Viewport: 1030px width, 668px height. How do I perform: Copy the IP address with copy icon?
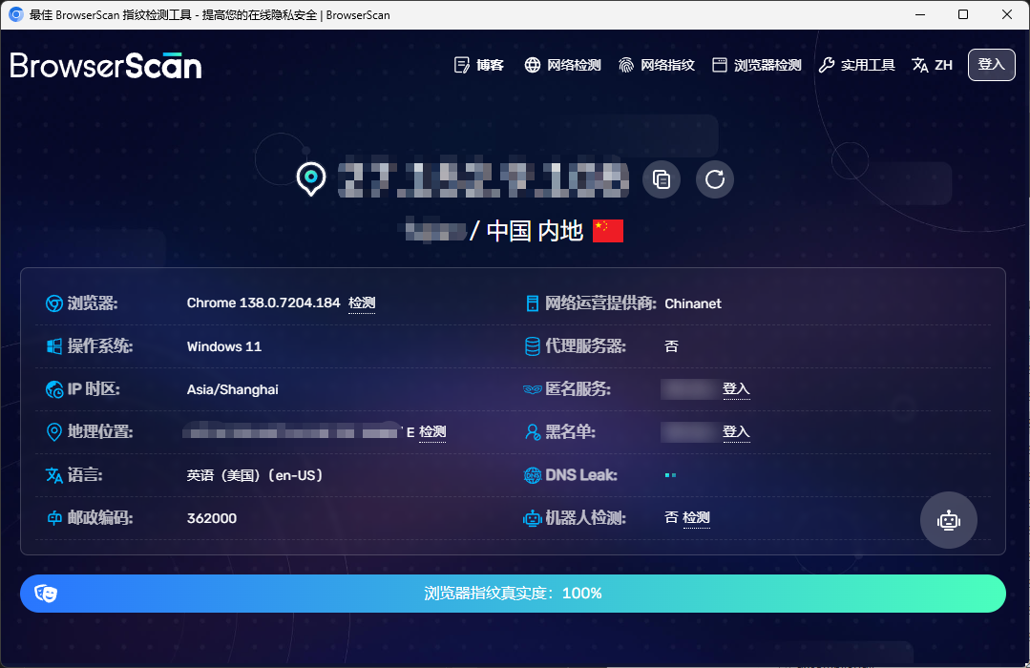662,179
